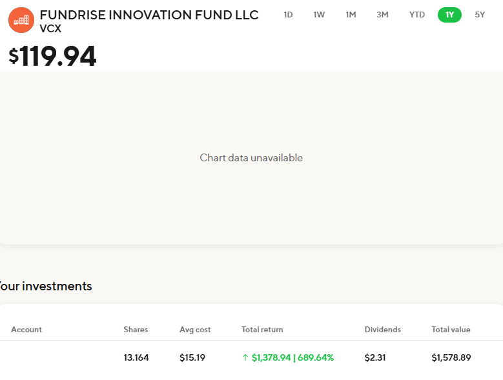Screen dimensions: 503x380
Task: Click the green up-arrow return indicator
Action: click(x=245, y=357)
